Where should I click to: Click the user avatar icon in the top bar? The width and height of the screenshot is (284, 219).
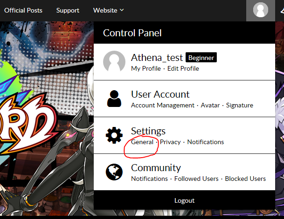click(260, 10)
